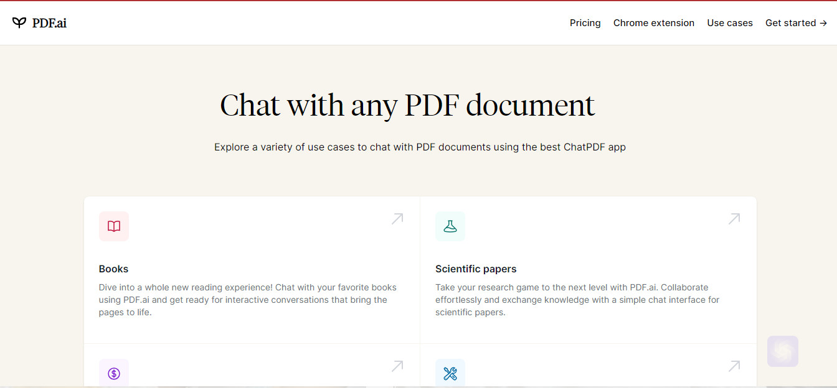The width and height of the screenshot is (837, 388).
Task: Open Use cases in navigation
Action: click(730, 23)
